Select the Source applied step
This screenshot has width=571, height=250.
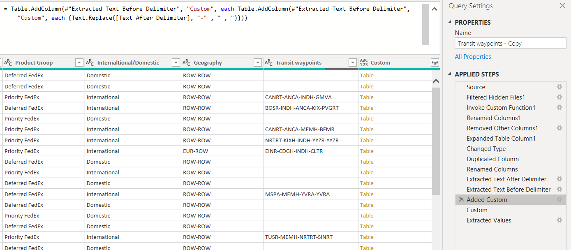[476, 87]
